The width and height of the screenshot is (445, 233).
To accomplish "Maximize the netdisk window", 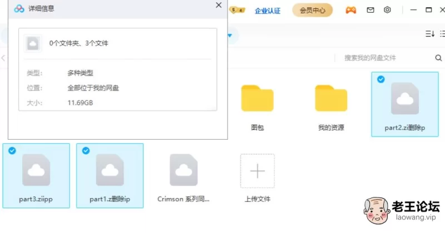I will coord(428,10).
